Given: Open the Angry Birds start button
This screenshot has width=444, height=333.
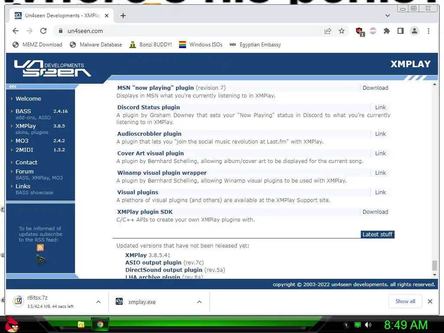Looking at the screenshot, I should click(12, 324).
